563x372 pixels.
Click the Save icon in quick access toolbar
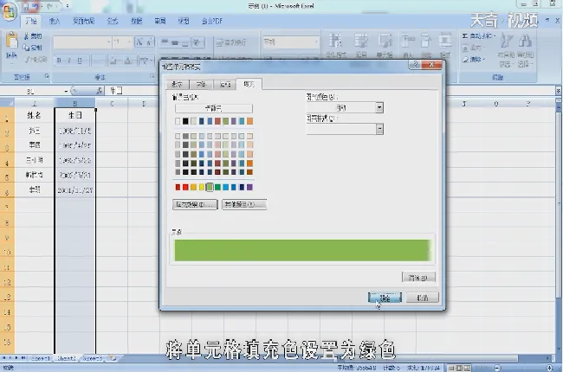26,6
